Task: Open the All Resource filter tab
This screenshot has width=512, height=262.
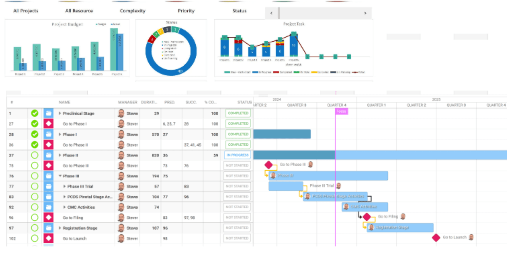Action: tap(79, 11)
